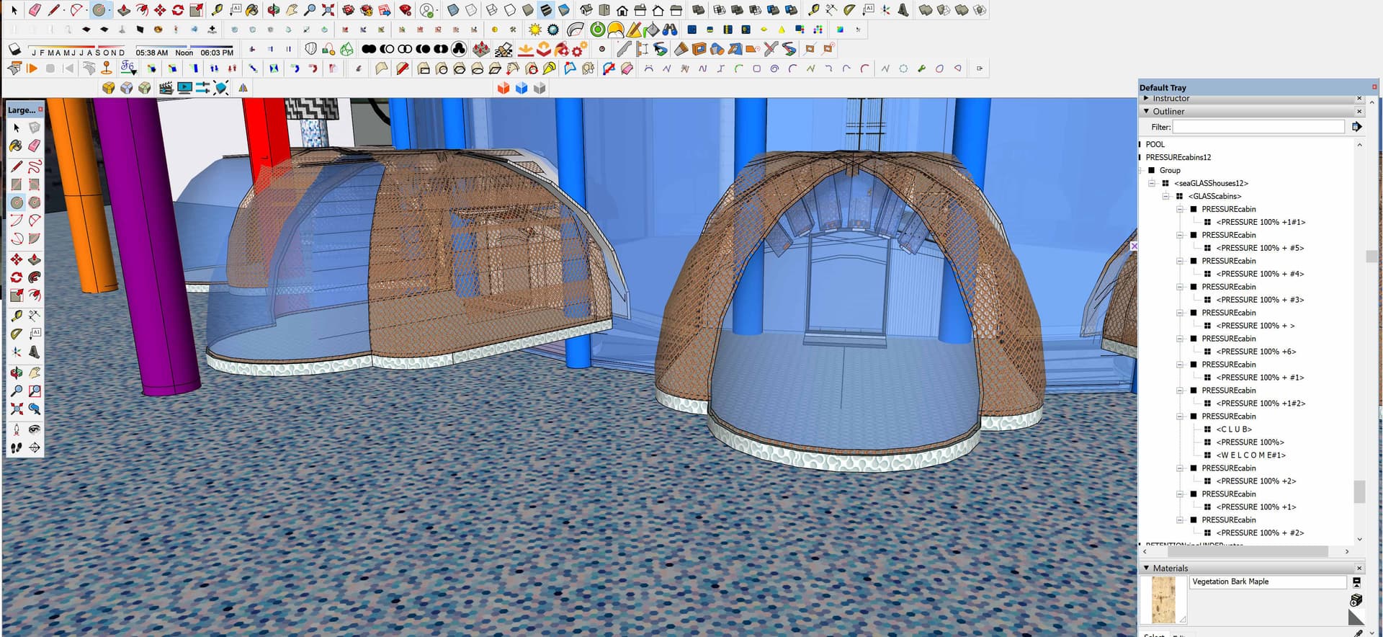The image size is (1383, 637).
Task: Collapse the Materials panel
Action: click(1146, 568)
